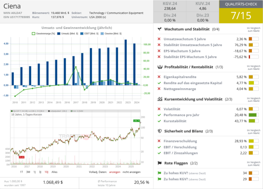This screenshot has width=263, height=189.
Task: Click the green flag beside Zu hohes KGV?
Action: point(159,179)
